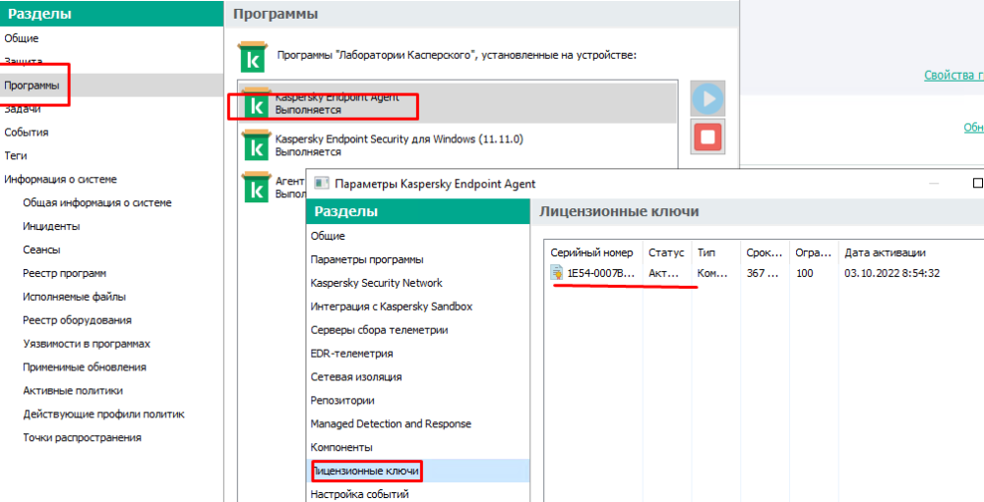Click the Свойства link in background window
The width and height of the screenshot is (984, 502).
pyautogui.click(x=953, y=76)
